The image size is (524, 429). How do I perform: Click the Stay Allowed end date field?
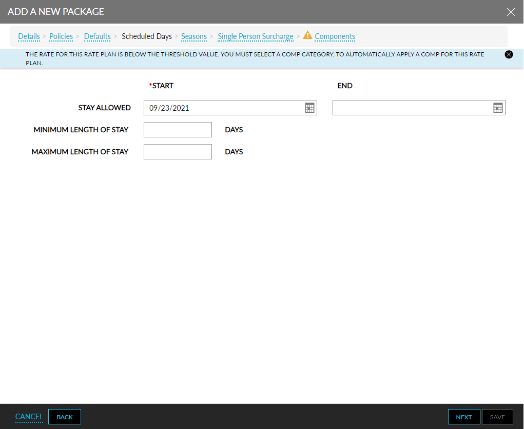coord(419,108)
